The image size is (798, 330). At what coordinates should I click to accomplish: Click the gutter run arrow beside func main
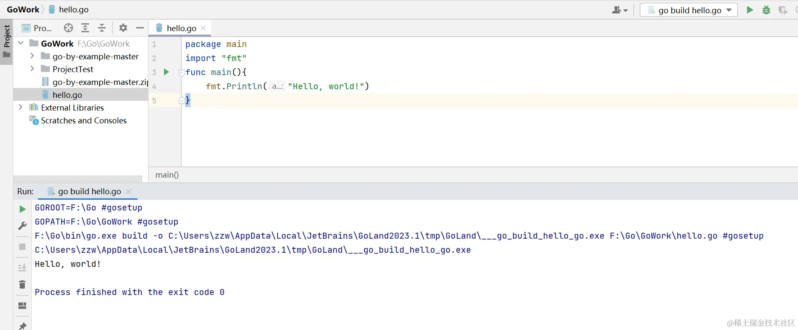point(166,72)
